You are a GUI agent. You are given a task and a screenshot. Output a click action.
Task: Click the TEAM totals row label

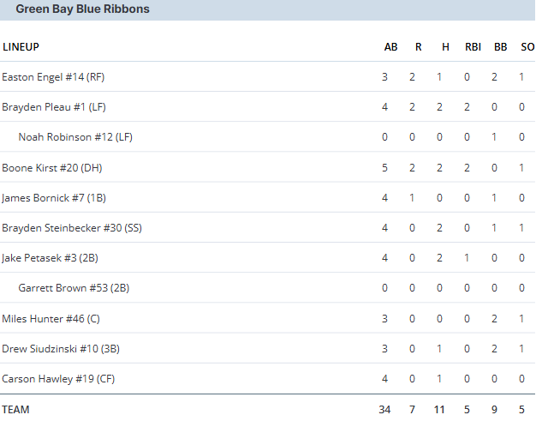coord(15,410)
